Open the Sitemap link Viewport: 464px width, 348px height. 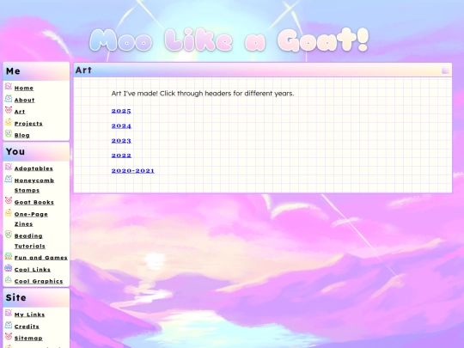coord(28,339)
